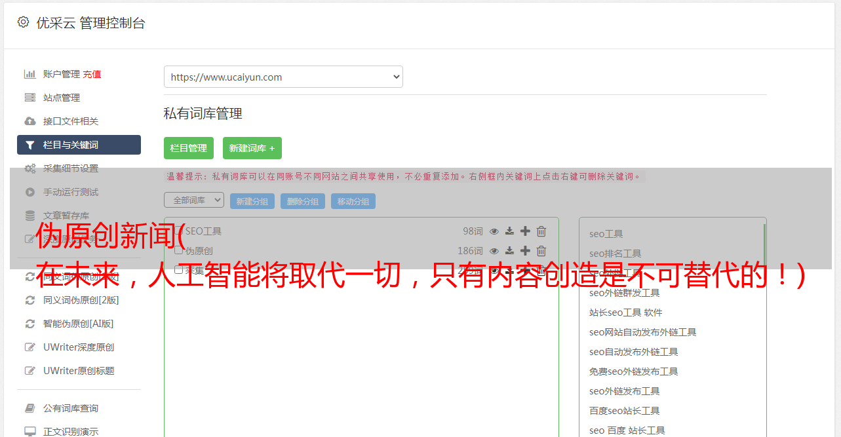The height and width of the screenshot is (437, 841).
Task: Select keyword seo外链发布工具
Action: click(625, 391)
